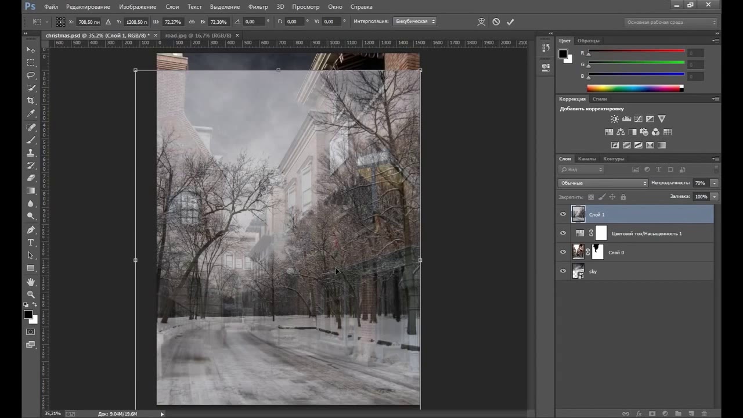Viewport: 743px width, 418px height.
Task: Open the Интерполяция dropdown
Action: (414, 21)
